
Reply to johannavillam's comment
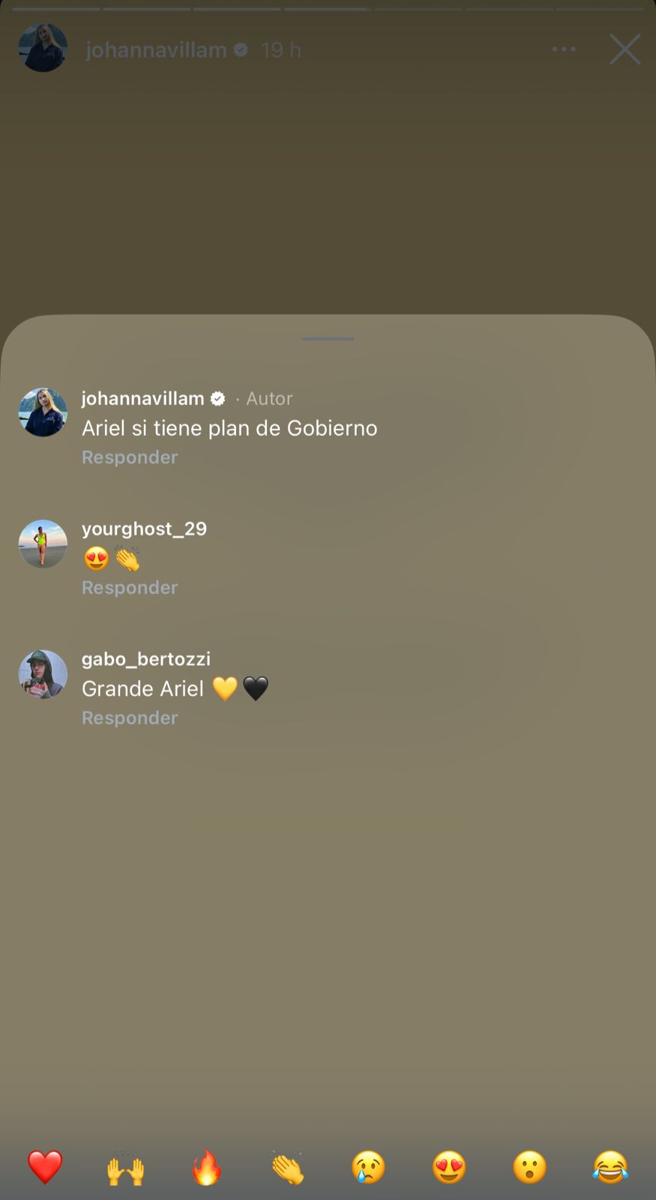(x=130, y=457)
